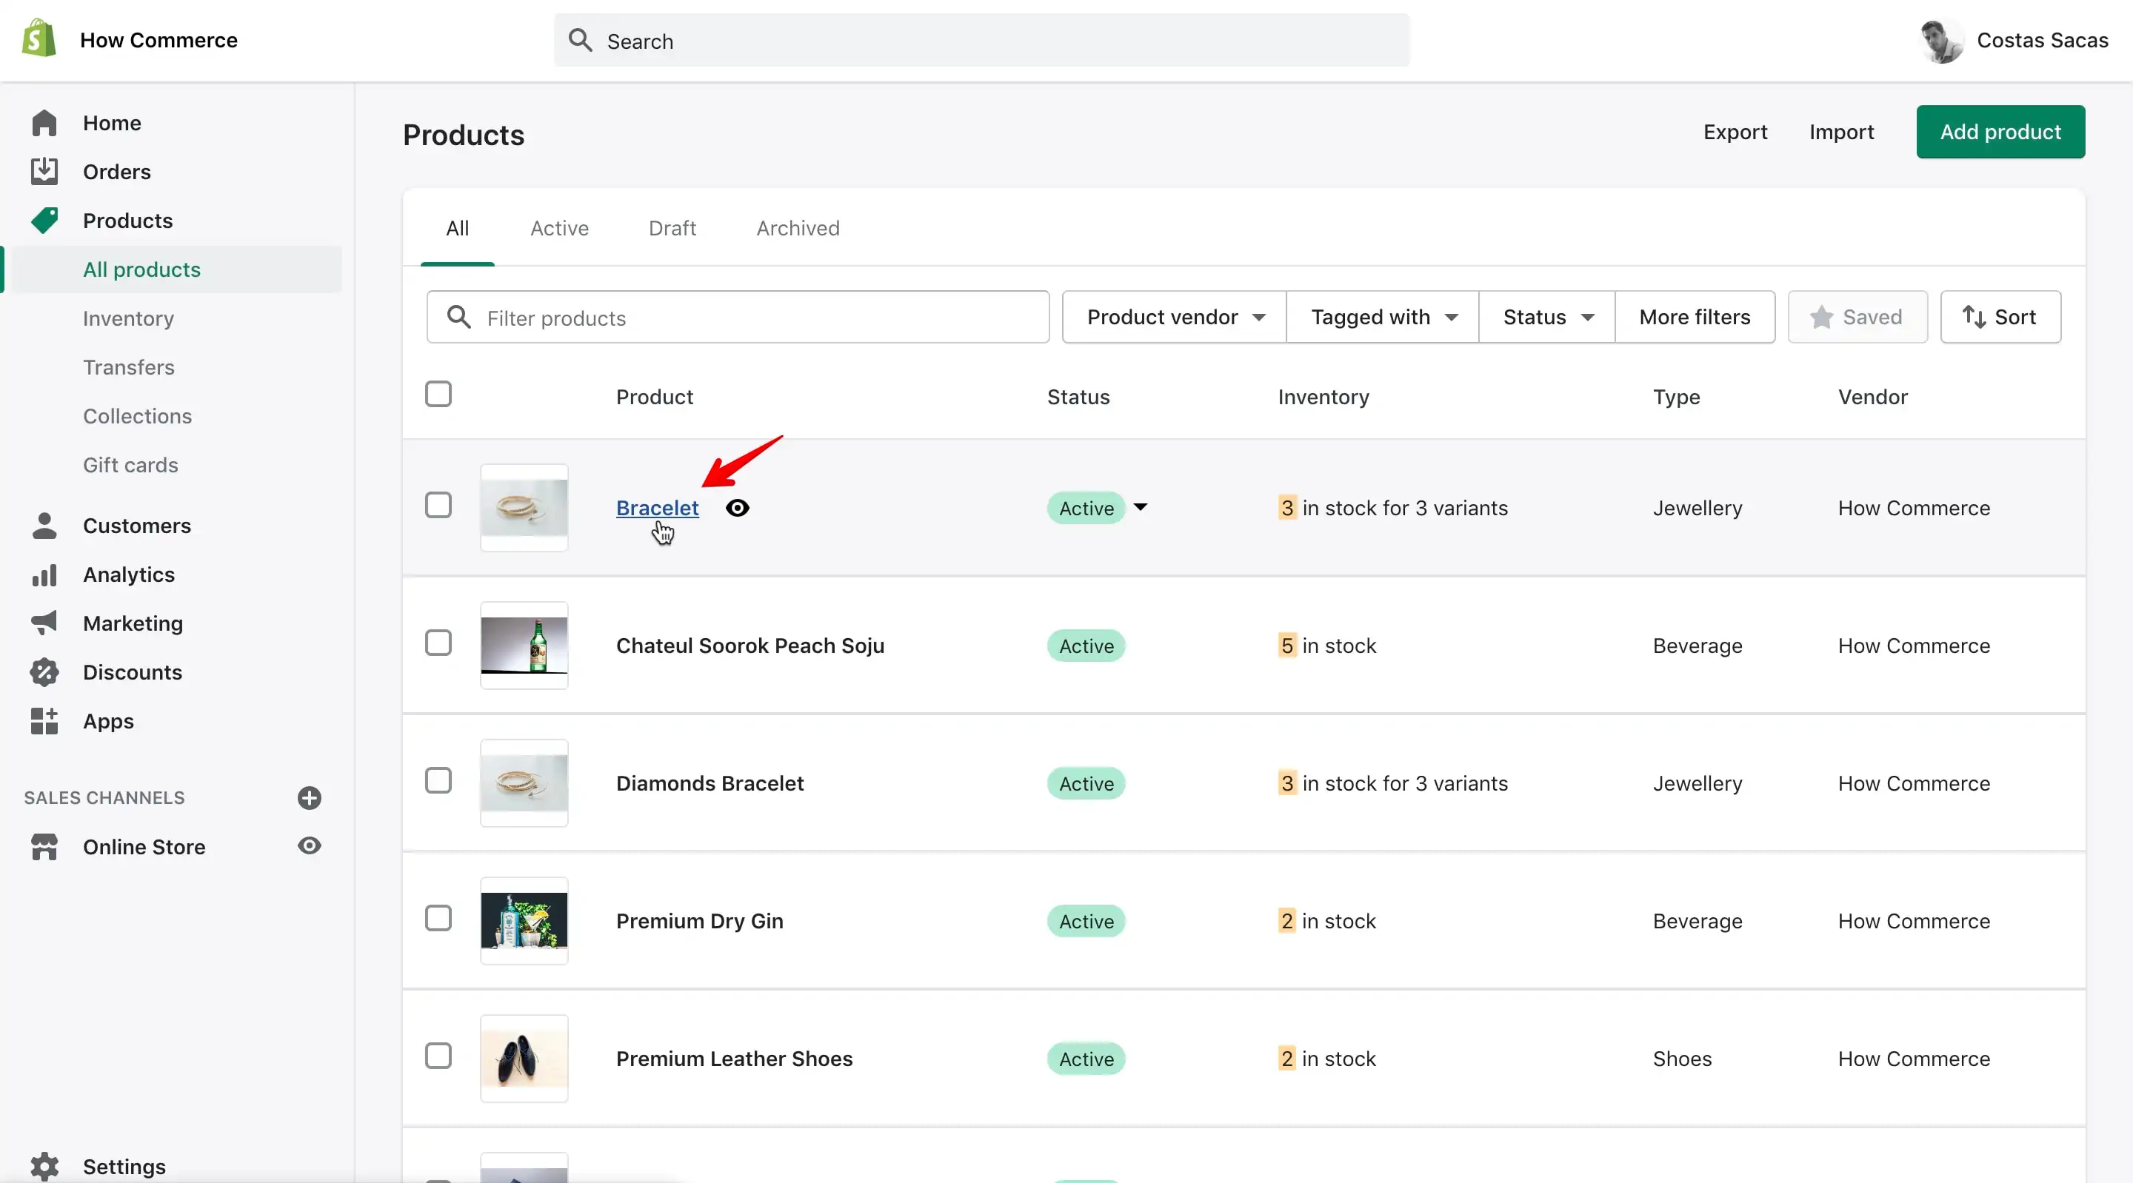Add a sales channel with plus icon
This screenshot has width=2133, height=1183.
click(310, 798)
